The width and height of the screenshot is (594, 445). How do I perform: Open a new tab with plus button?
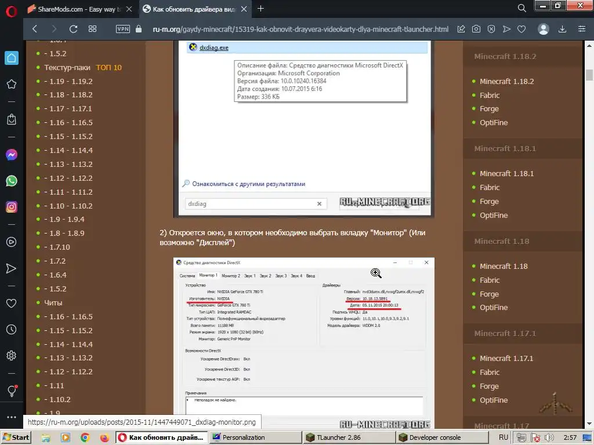[x=260, y=9]
